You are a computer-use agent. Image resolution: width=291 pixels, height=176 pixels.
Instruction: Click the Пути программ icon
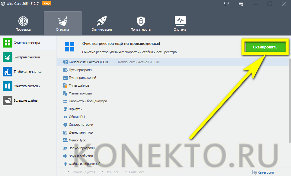click(65, 70)
